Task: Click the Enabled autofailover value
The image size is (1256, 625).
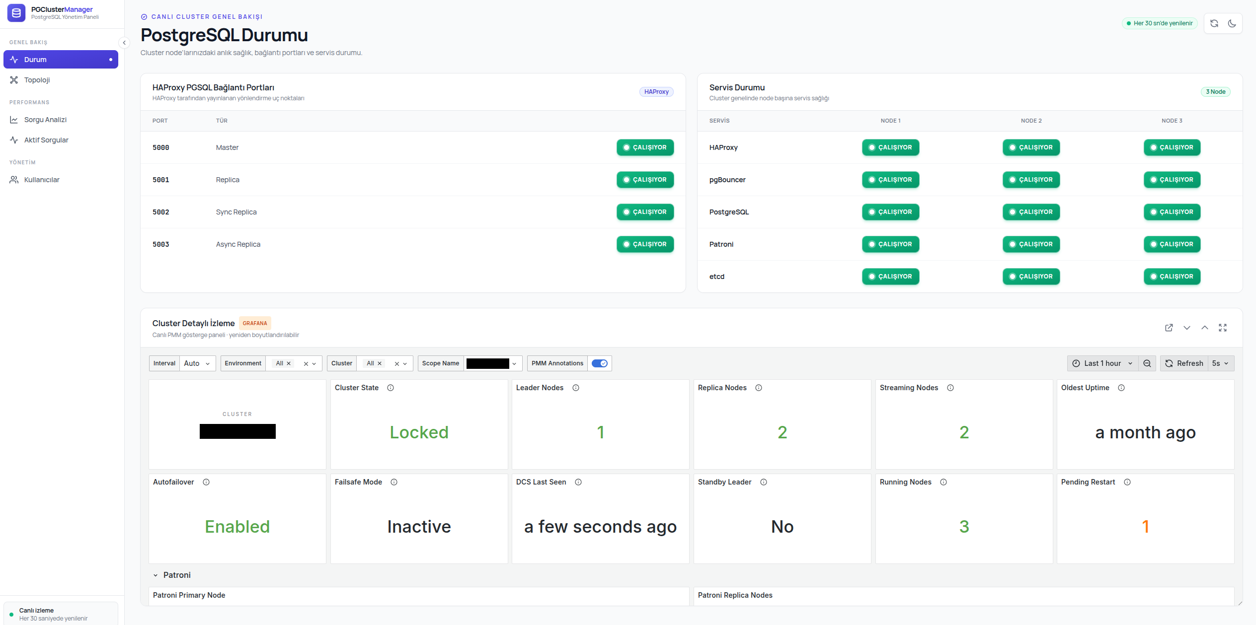Action: [237, 527]
